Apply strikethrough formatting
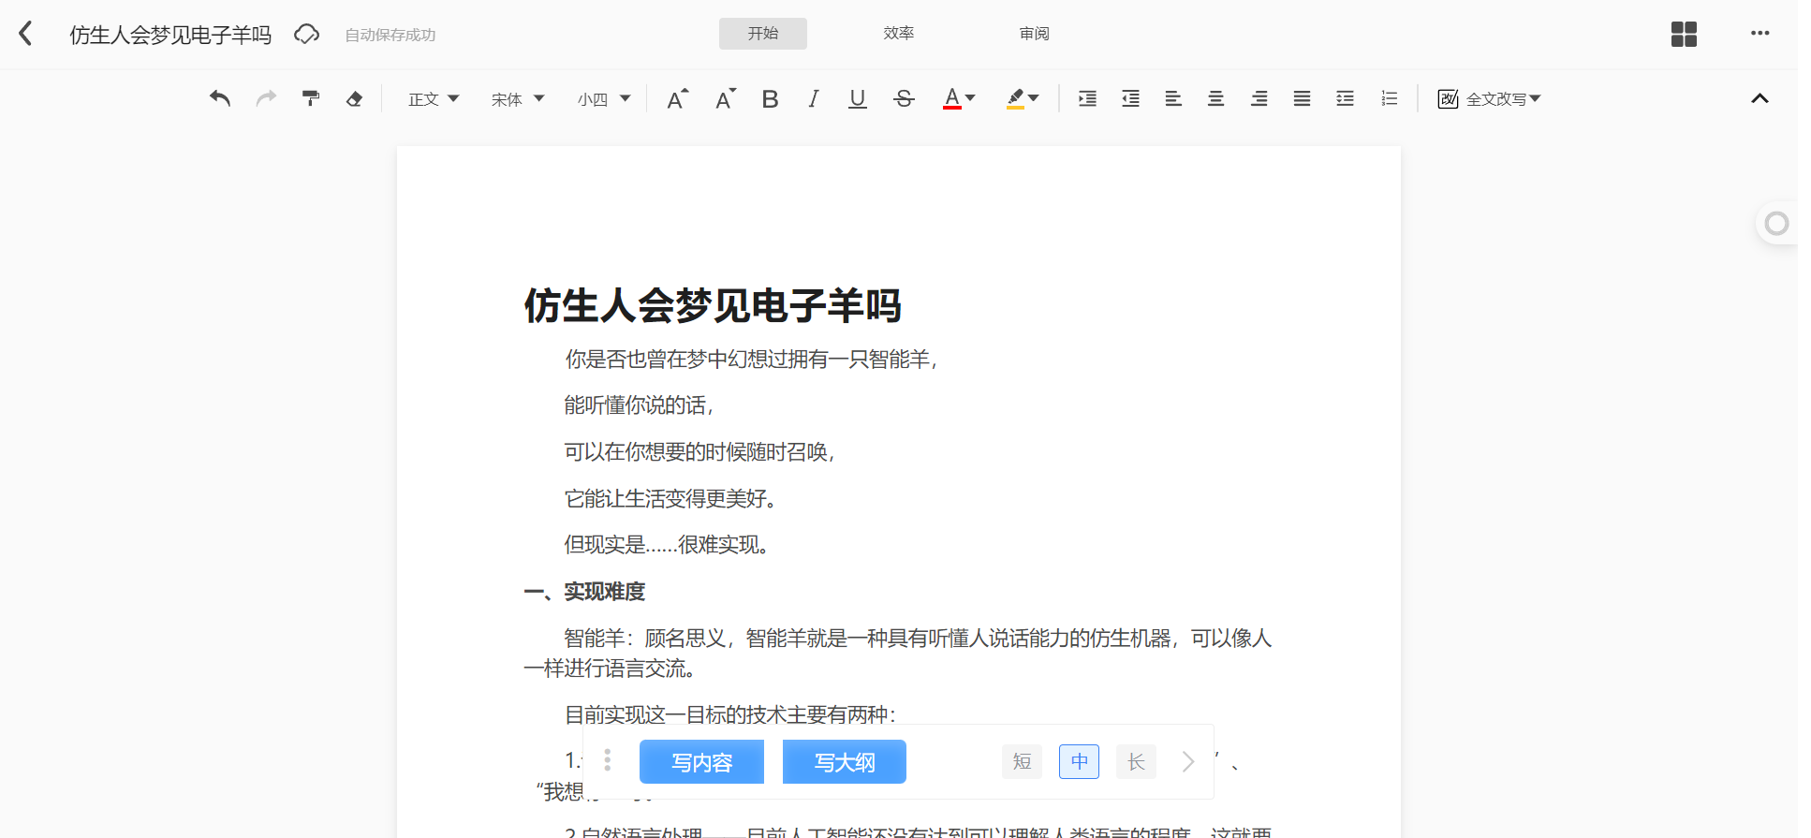Viewport: 1811px width, 838px height. (904, 98)
